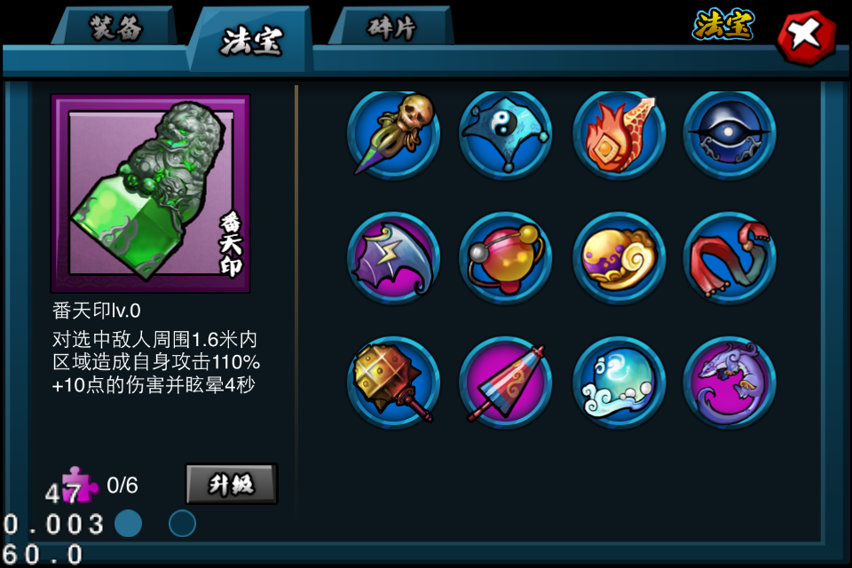Select the purple lightning wing treasure
The image size is (852, 568).
point(393,257)
